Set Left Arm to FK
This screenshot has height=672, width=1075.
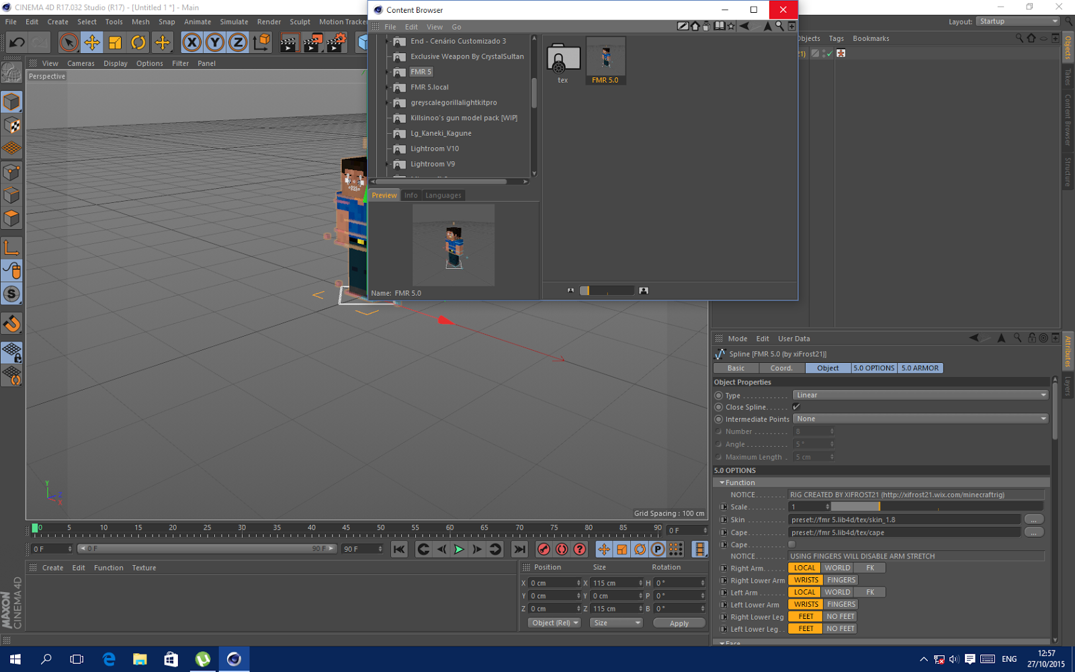click(x=870, y=592)
